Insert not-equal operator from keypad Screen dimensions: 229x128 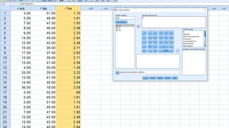(155, 42)
